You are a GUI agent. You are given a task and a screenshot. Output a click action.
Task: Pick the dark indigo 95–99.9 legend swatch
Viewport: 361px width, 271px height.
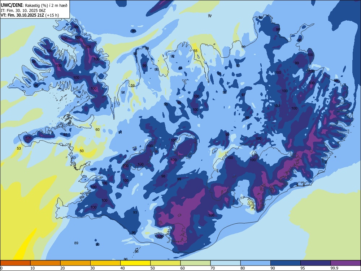[x=316, y=263]
